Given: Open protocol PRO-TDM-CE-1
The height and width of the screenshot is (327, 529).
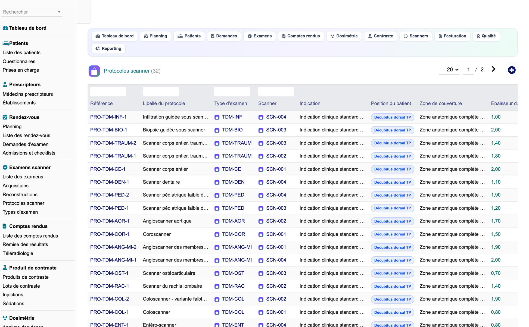Looking at the screenshot, I should 108,169.
